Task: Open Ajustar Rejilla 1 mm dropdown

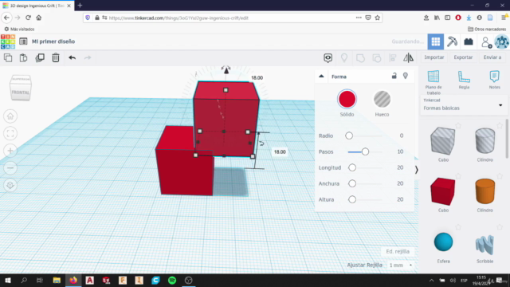Action: click(x=401, y=265)
